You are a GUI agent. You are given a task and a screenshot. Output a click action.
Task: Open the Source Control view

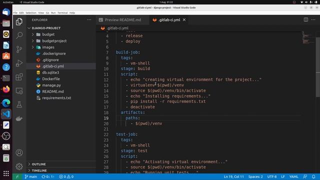tap(19, 49)
